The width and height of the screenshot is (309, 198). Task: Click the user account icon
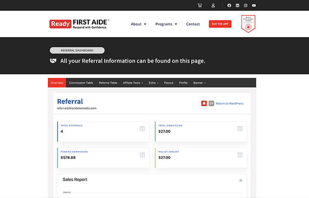point(213,5)
